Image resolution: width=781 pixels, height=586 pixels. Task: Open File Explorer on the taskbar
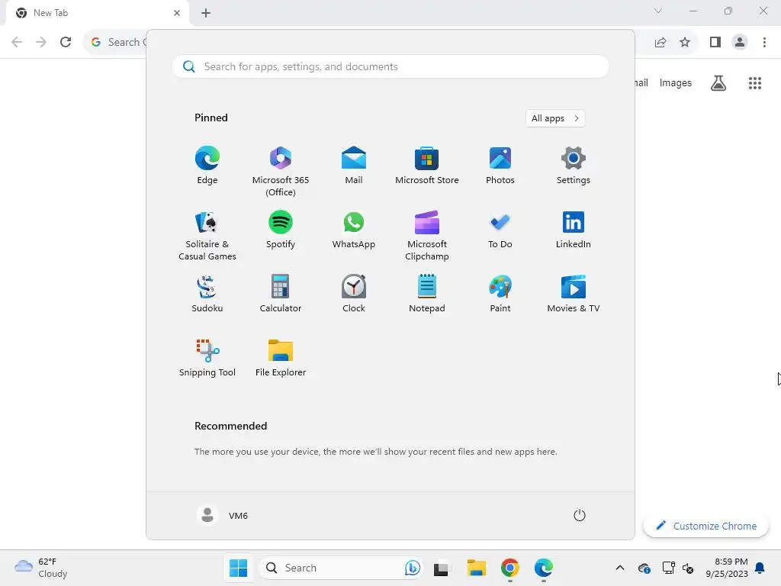point(476,568)
